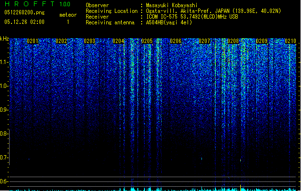Click time marker 0205
This screenshot has height=191, width=301.
pyautogui.click(x=147, y=41)
